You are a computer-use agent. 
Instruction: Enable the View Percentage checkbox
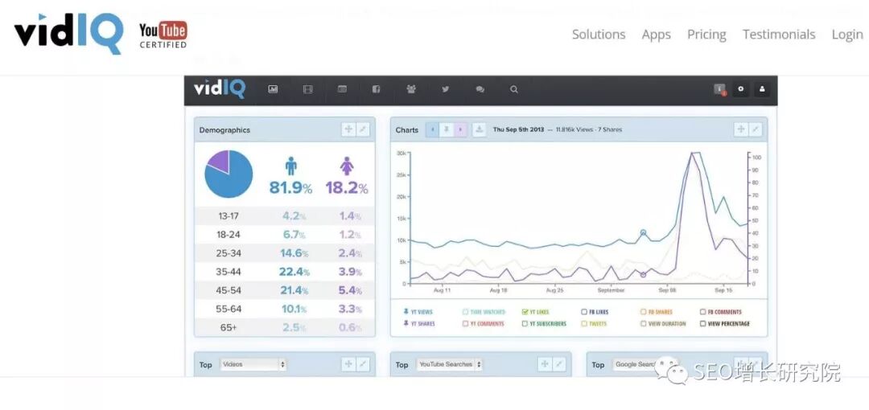click(x=702, y=323)
